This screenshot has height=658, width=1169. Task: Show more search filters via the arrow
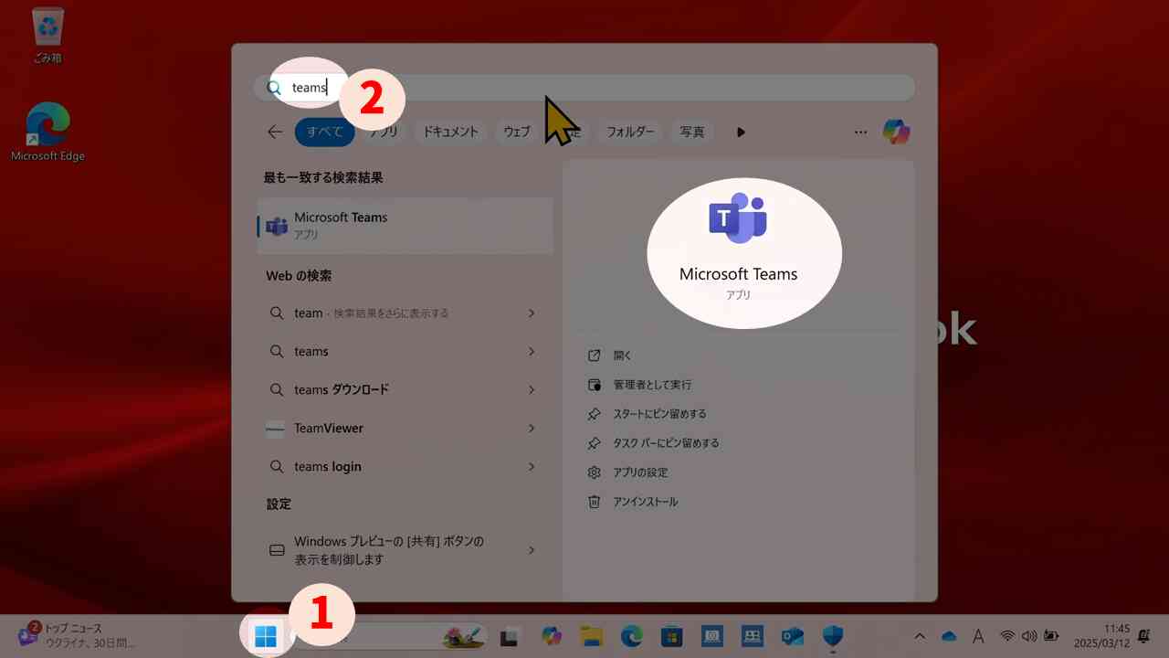(x=740, y=132)
